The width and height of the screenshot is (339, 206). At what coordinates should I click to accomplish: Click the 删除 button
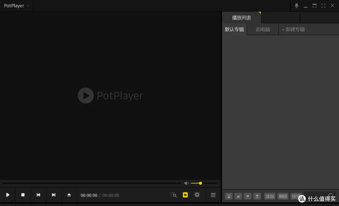283,196
